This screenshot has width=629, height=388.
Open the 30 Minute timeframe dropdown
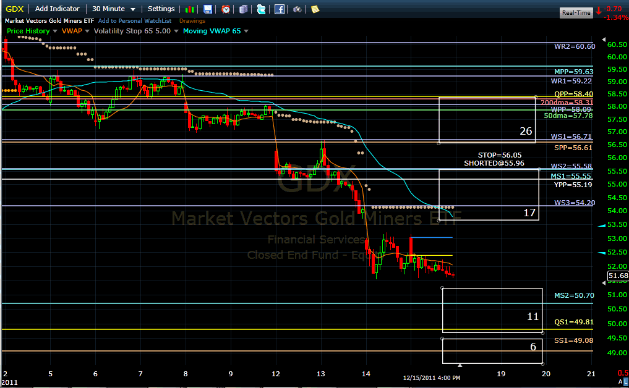click(x=114, y=9)
